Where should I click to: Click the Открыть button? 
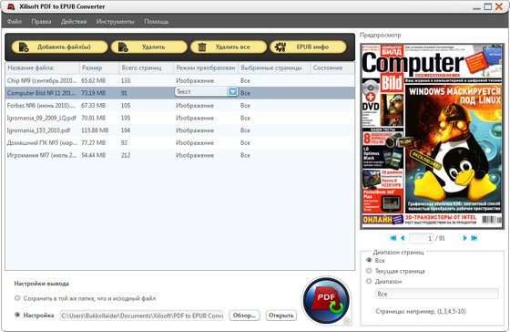[281, 316]
